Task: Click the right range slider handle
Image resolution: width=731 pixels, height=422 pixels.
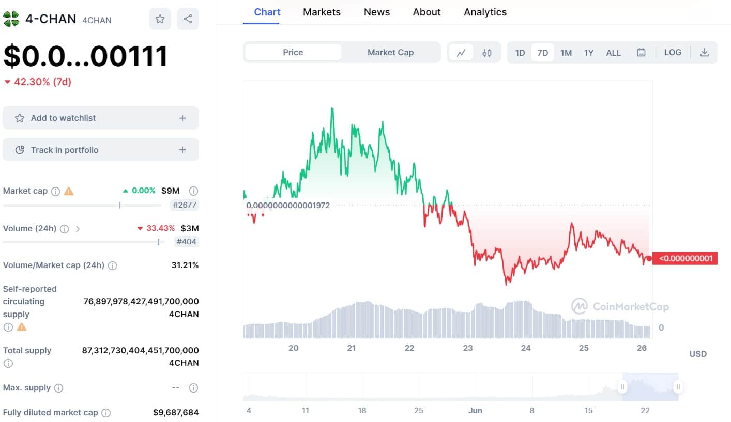Action: point(678,386)
